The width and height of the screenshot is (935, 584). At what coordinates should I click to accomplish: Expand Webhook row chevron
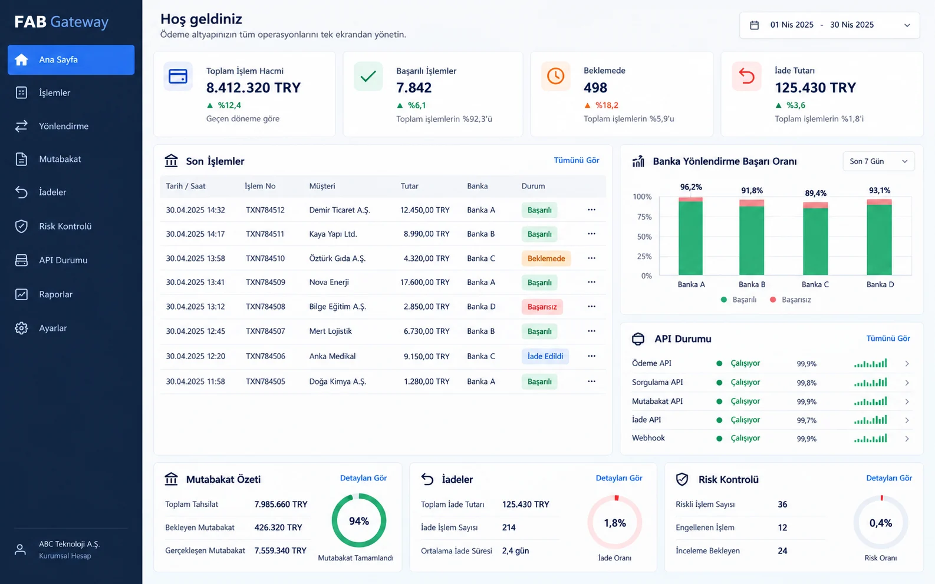click(907, 439)
